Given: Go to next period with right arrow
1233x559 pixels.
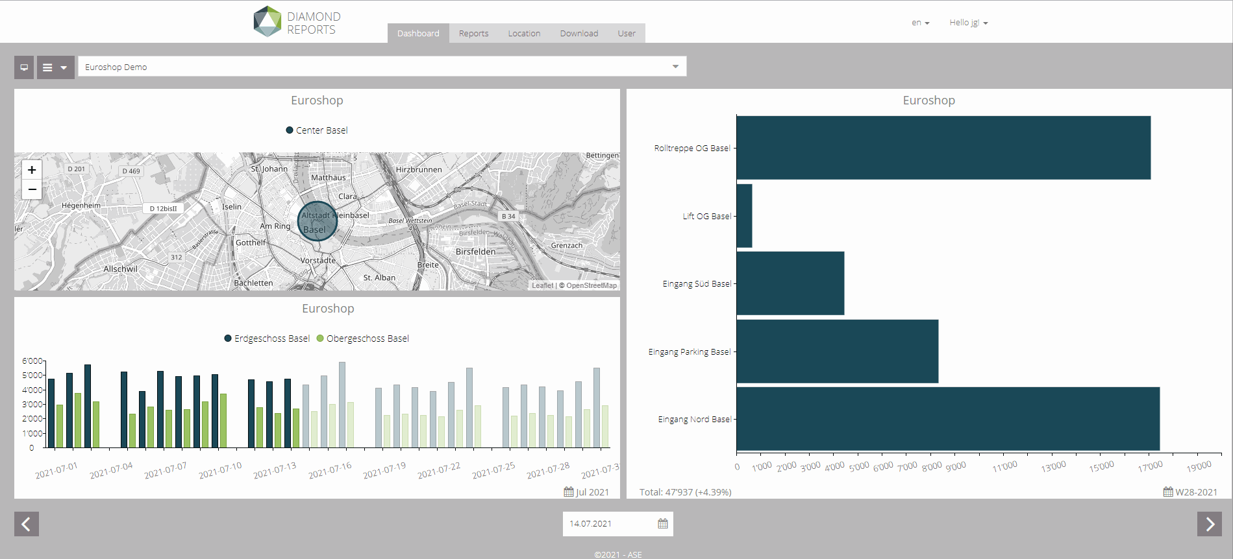Looking at the screenshot, I should click(x=1209, y=524).
